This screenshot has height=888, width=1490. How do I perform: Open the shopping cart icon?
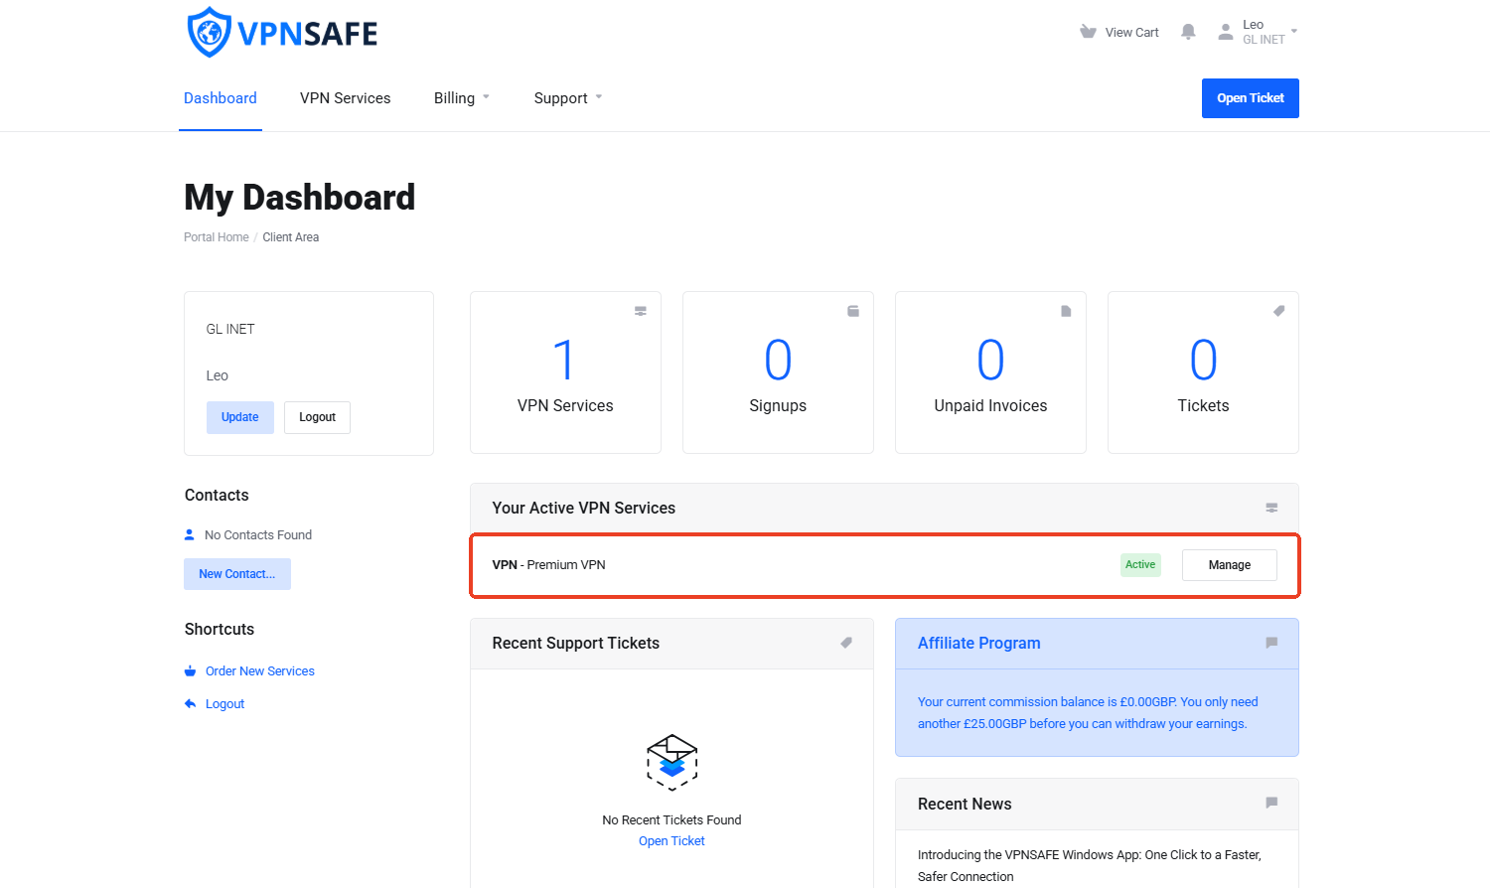coord(1088,32)
